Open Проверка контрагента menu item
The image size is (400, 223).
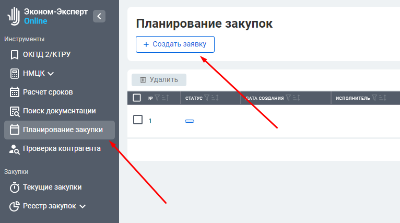[60, 149]
